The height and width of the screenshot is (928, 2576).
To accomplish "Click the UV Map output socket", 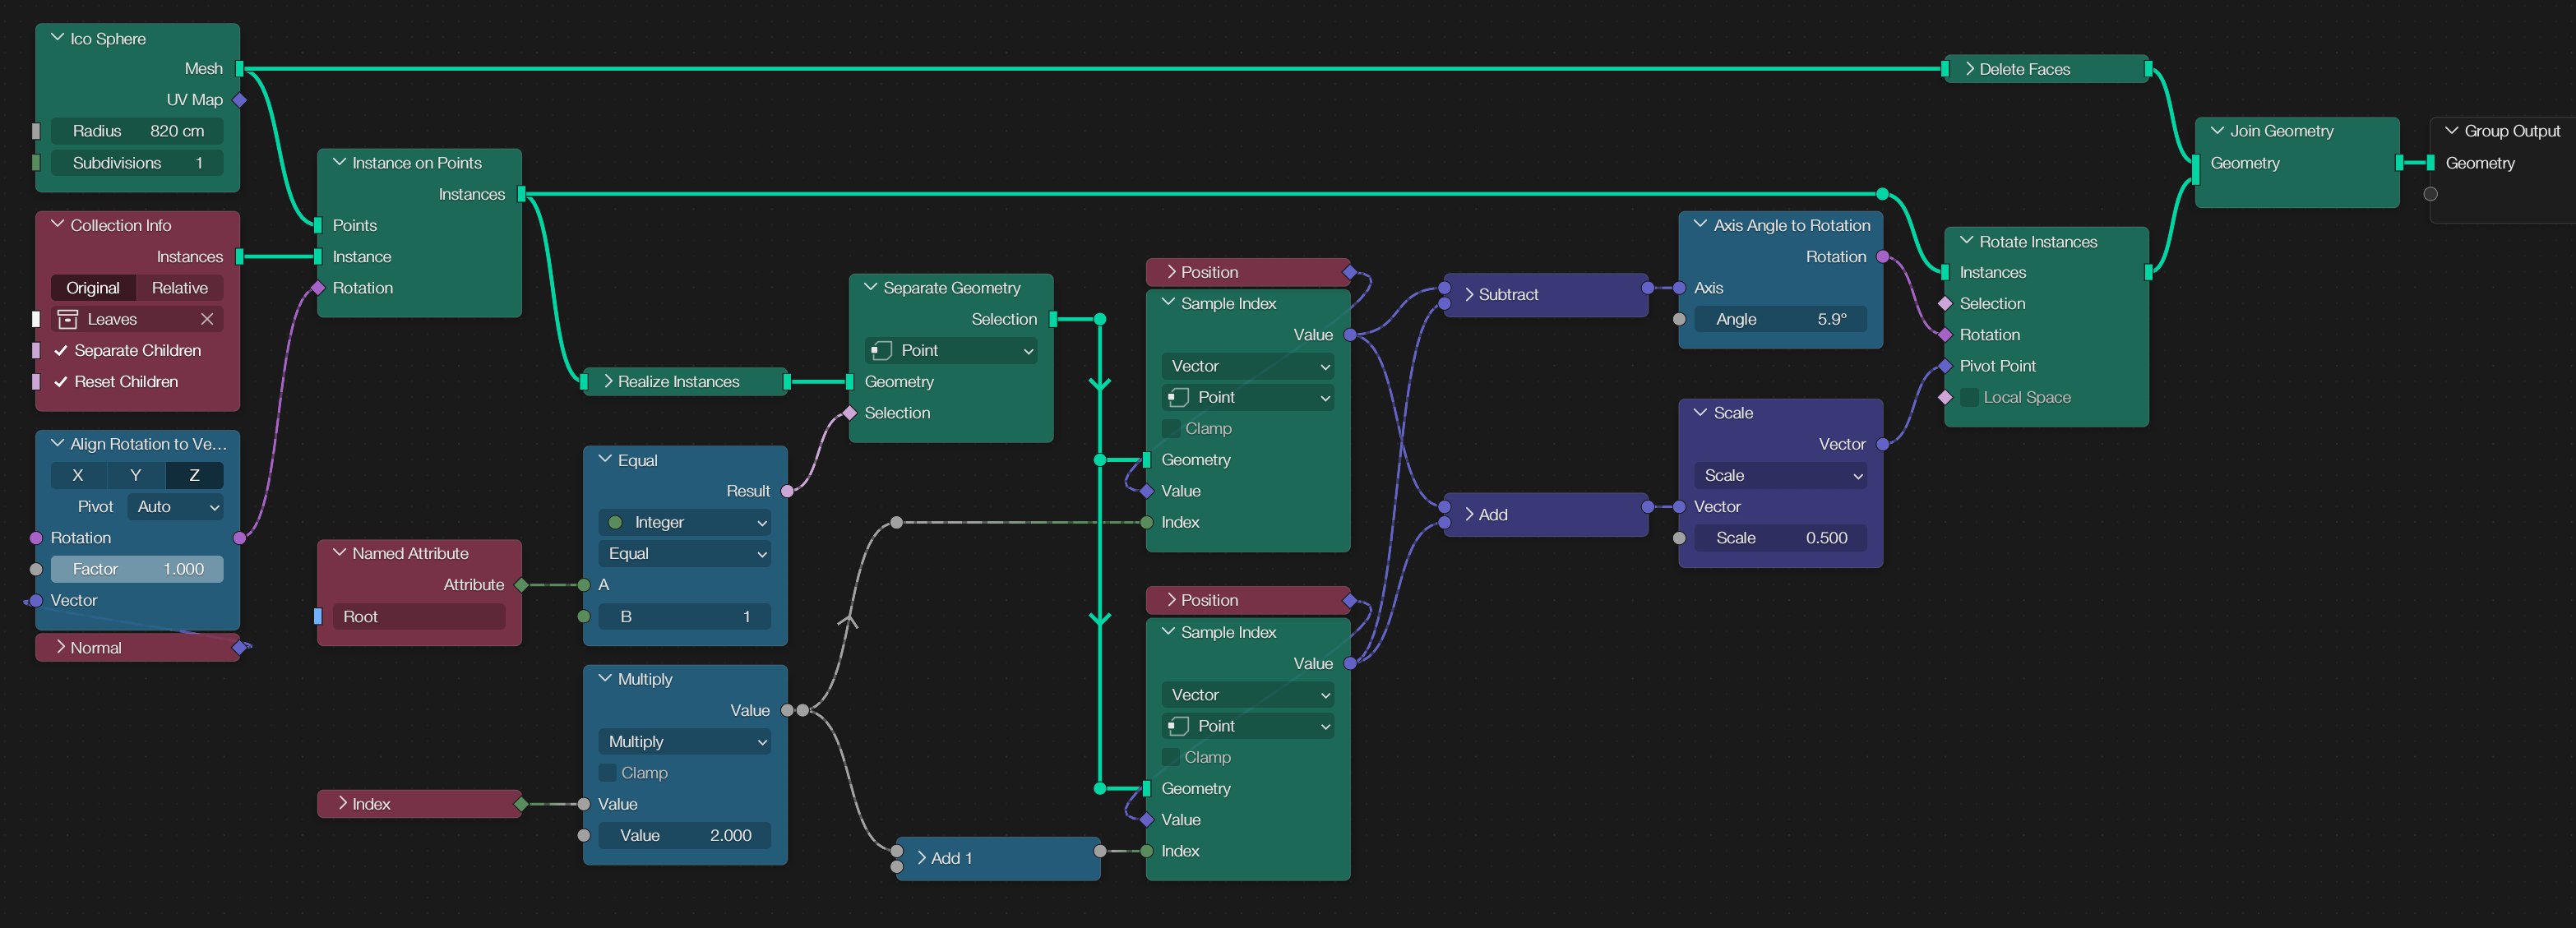I will 240,100.
